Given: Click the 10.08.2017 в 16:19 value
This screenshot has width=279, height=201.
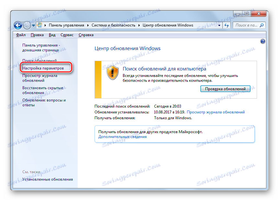Looking at the screenshot, I should (x=169, y=112).
